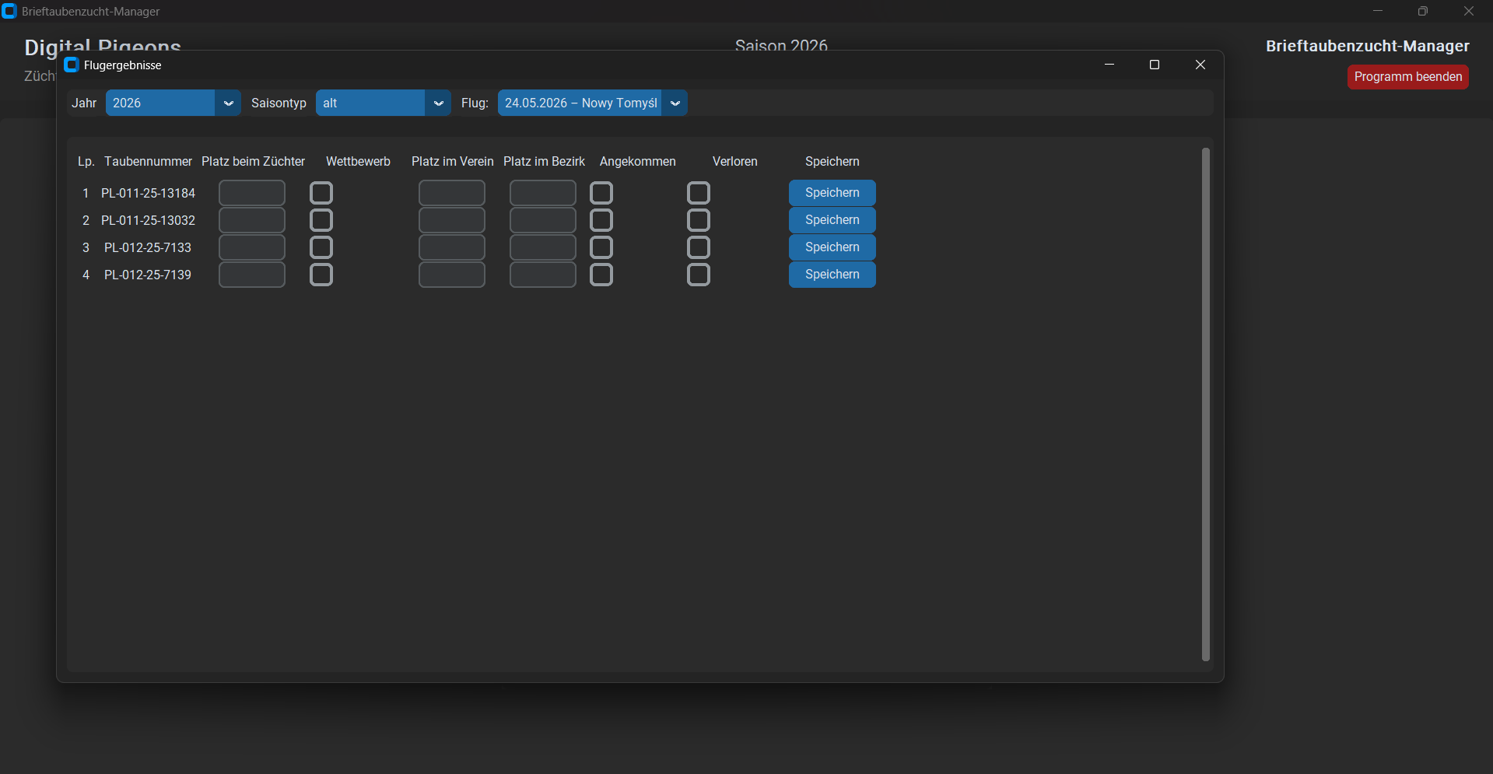Mark PL-011-25-13184 as Angekommen
Viewport: 1493px width, 774px height.
(x=601, y=193)
